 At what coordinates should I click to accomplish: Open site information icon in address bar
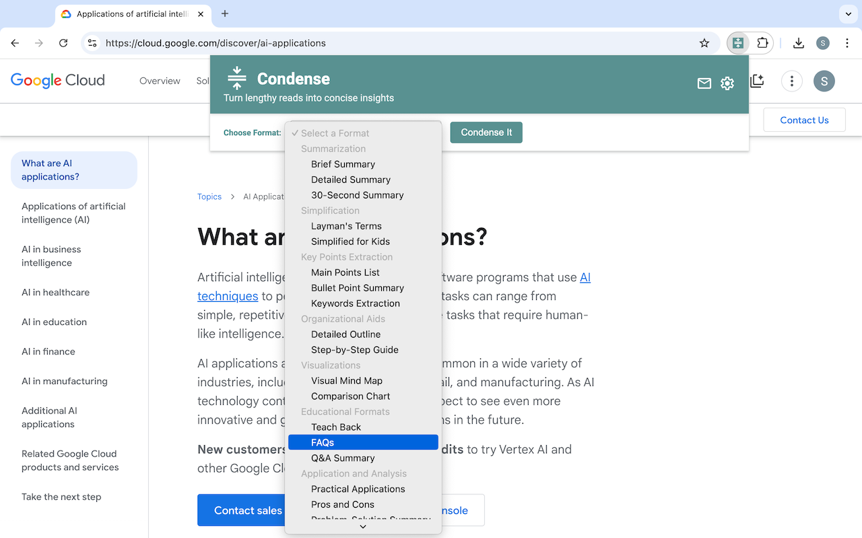(93, 43)
